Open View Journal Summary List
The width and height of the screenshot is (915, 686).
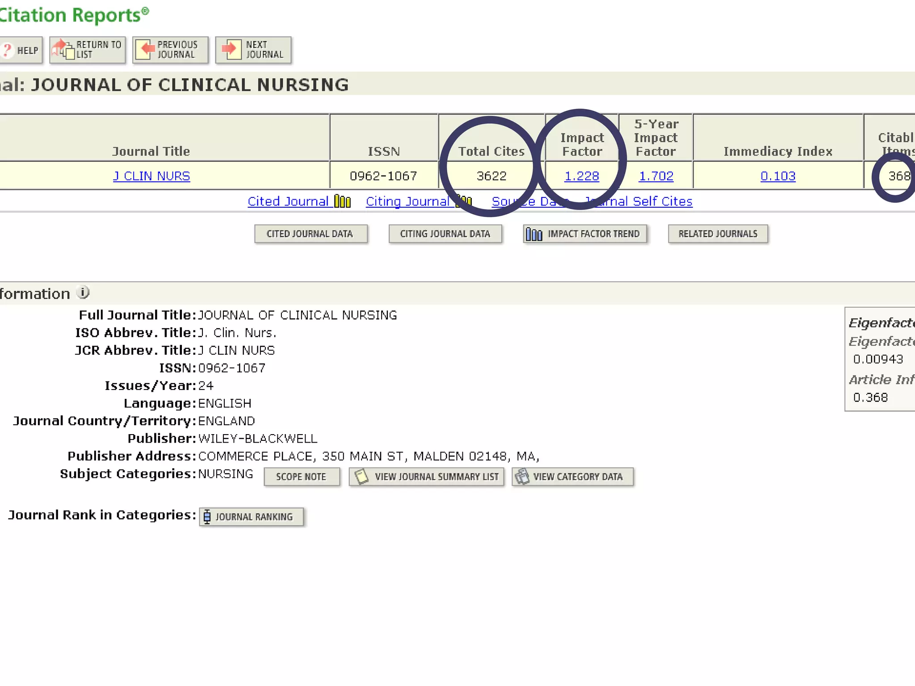427,477
